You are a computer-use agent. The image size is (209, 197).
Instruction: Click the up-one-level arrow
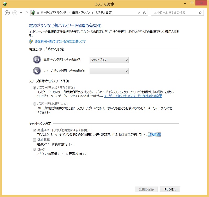point(27,13)
